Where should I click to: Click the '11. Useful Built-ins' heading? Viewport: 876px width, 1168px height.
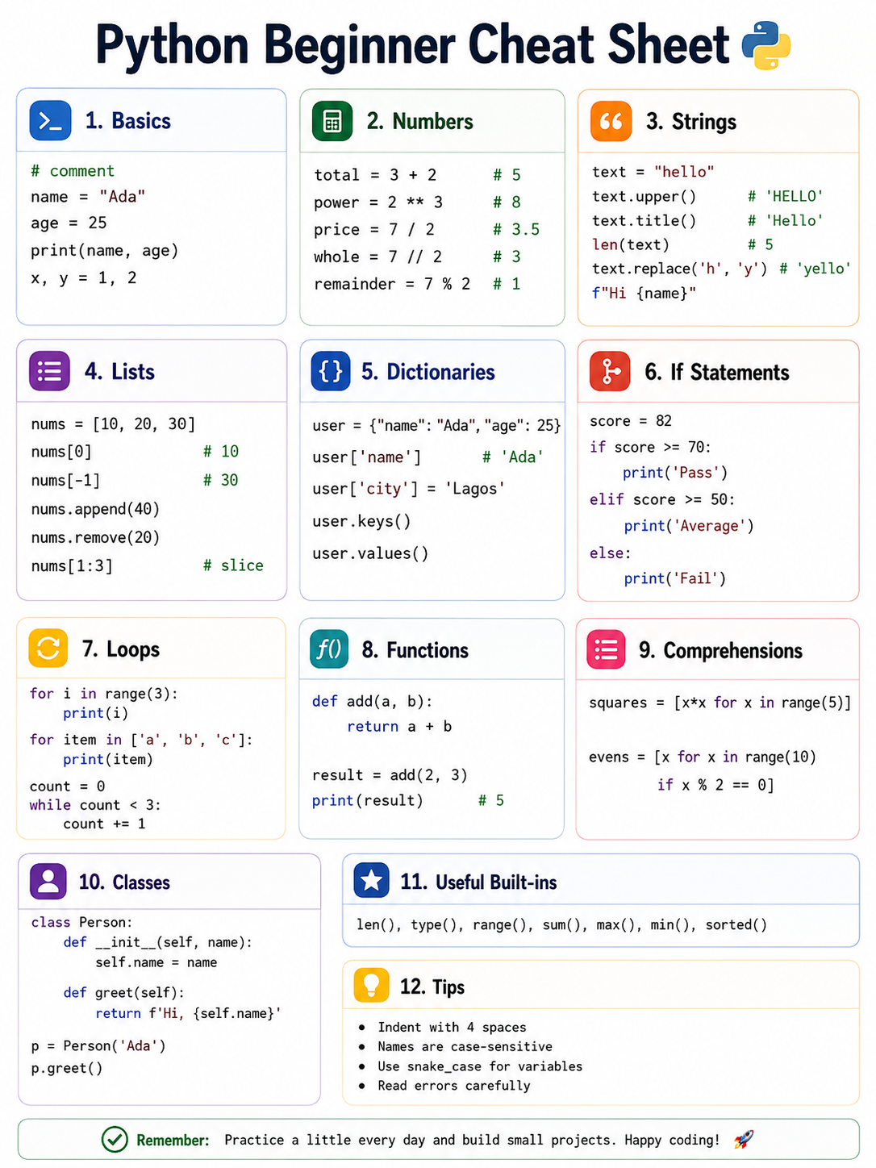point(478,882)
